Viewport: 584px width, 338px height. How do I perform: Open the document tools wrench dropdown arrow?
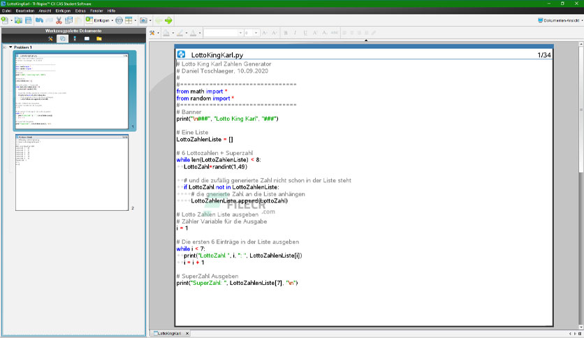pos(159,33)
